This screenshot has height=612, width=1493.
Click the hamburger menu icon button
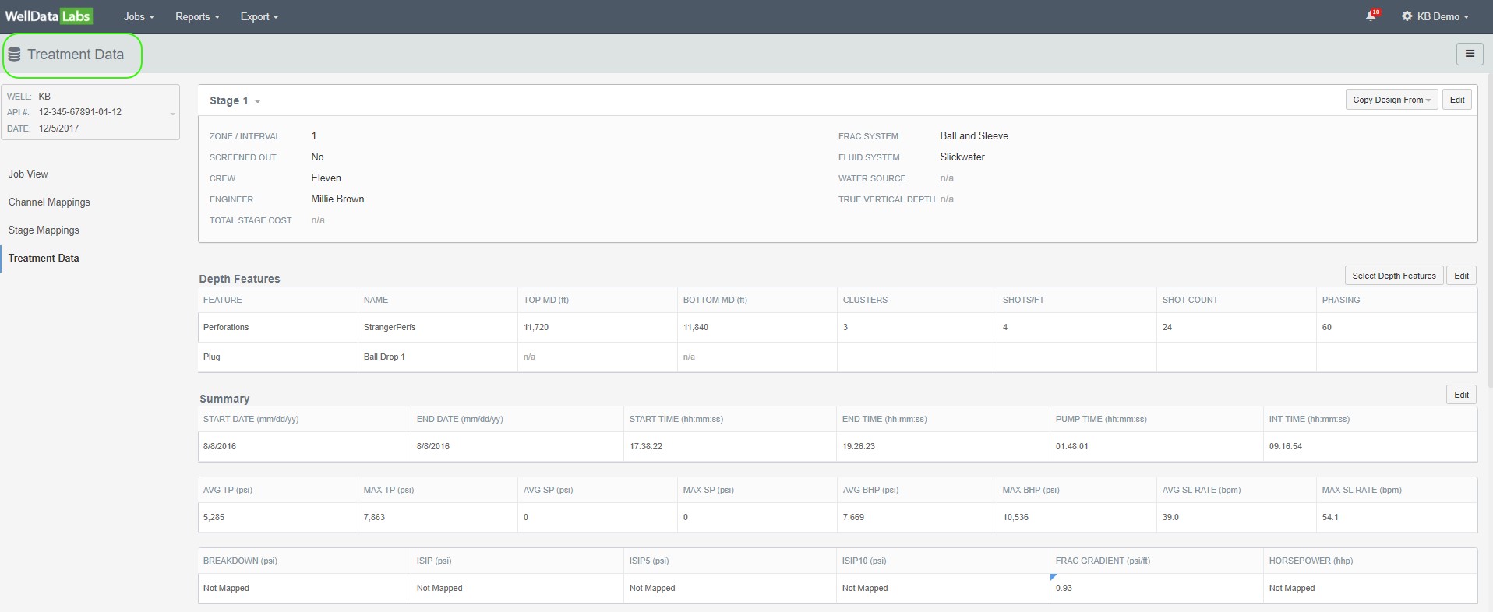click(x=1470, y=54)
